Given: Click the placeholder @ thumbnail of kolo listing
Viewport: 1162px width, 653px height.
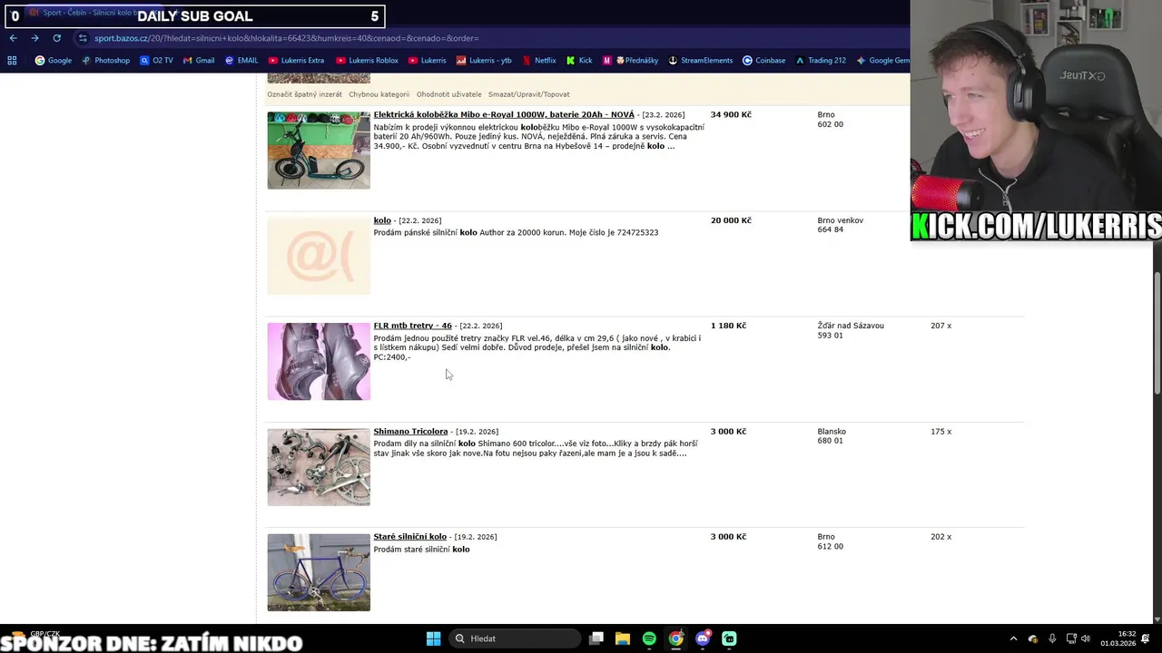Looking at the screenshot, I should [319, 256].
